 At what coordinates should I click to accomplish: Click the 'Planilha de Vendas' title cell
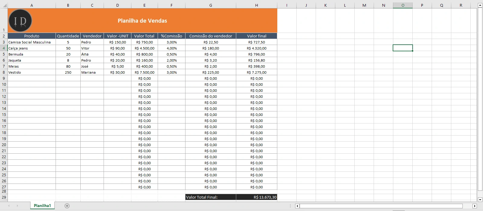(x=142, y=21)
